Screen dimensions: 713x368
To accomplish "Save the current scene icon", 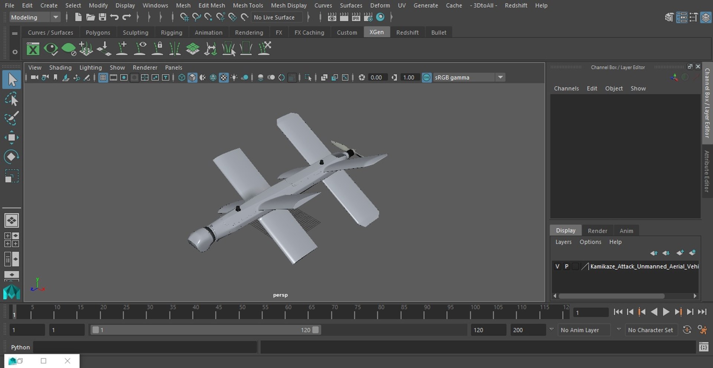I will coord(102,17).
